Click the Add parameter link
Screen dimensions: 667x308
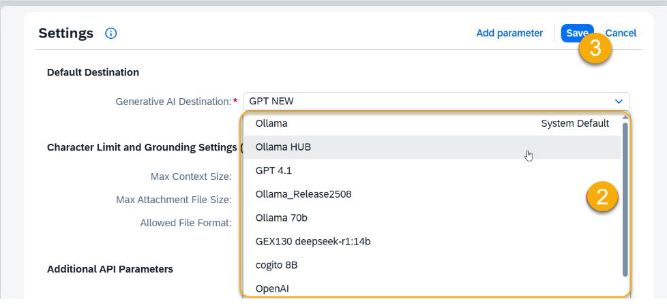tap(509, 33)
